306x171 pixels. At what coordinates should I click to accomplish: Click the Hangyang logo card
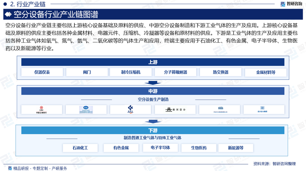tap(86, 110)
